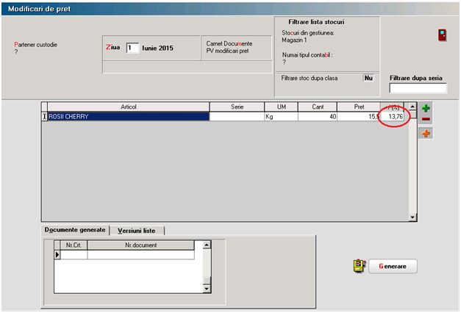
Task: Open 'Partener custodie' selection
Action: tap(16, 52)
